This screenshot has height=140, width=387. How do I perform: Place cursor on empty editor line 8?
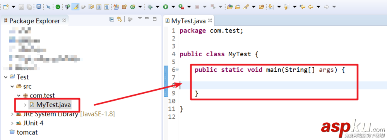click(283, 85)
